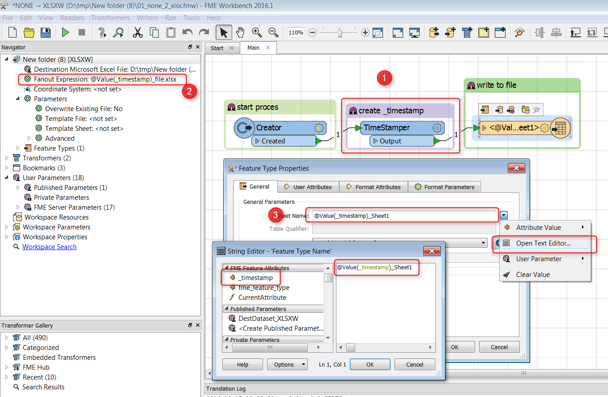Create a new workspace from toolbar
Viewport: 608px width, 397px height.
coord(13,33)
